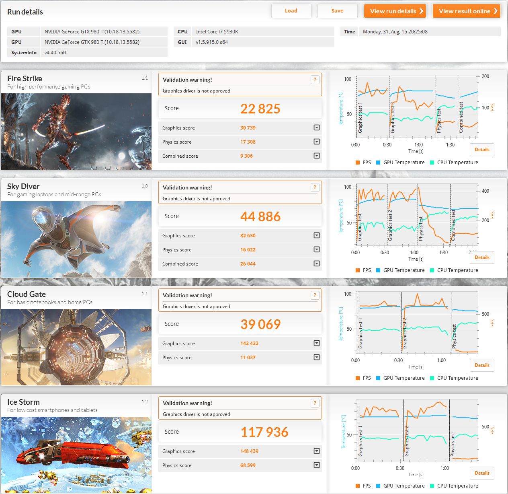Select the CPU value Intel Core i7 5930K
The height and width of the screenshot is (494, 508).
(217, 31)
